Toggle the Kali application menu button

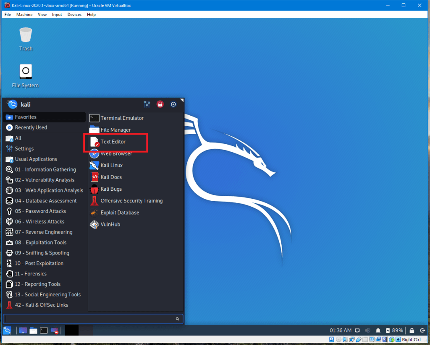tap(7, 331)
